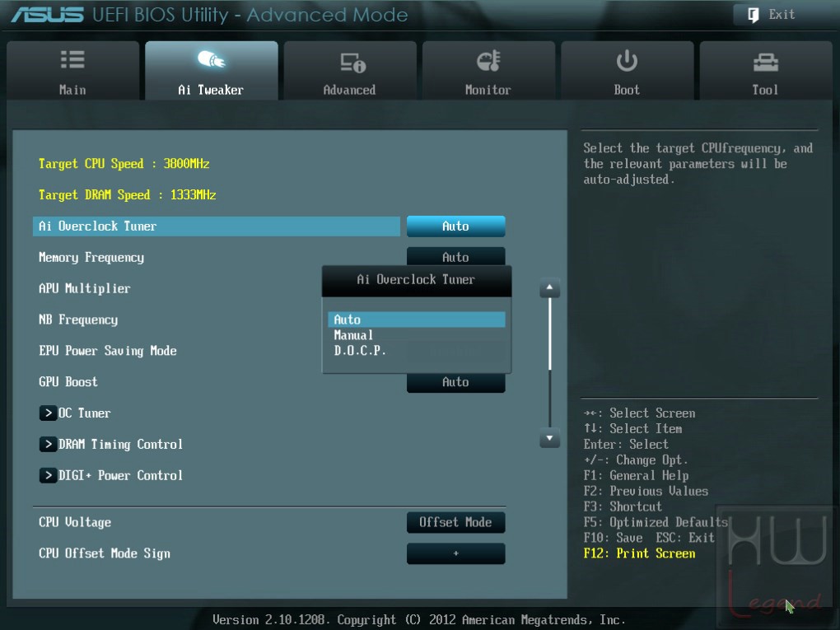
Task: Open the GPU Boost Auto dropdown
Action: pos(456,382)
